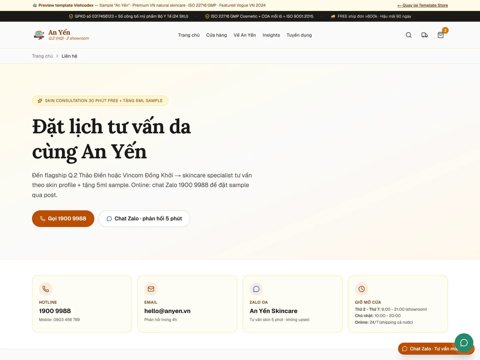Image resolution: width=480 pixels, height=360 pixels.
Task: Click sparkle icon in skin consultation badge
Action: (x=40, y=101)
